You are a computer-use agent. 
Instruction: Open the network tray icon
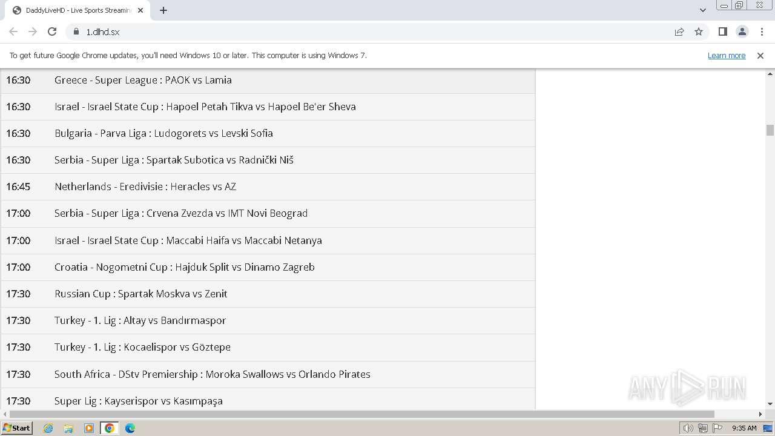(x=703, y=428)
